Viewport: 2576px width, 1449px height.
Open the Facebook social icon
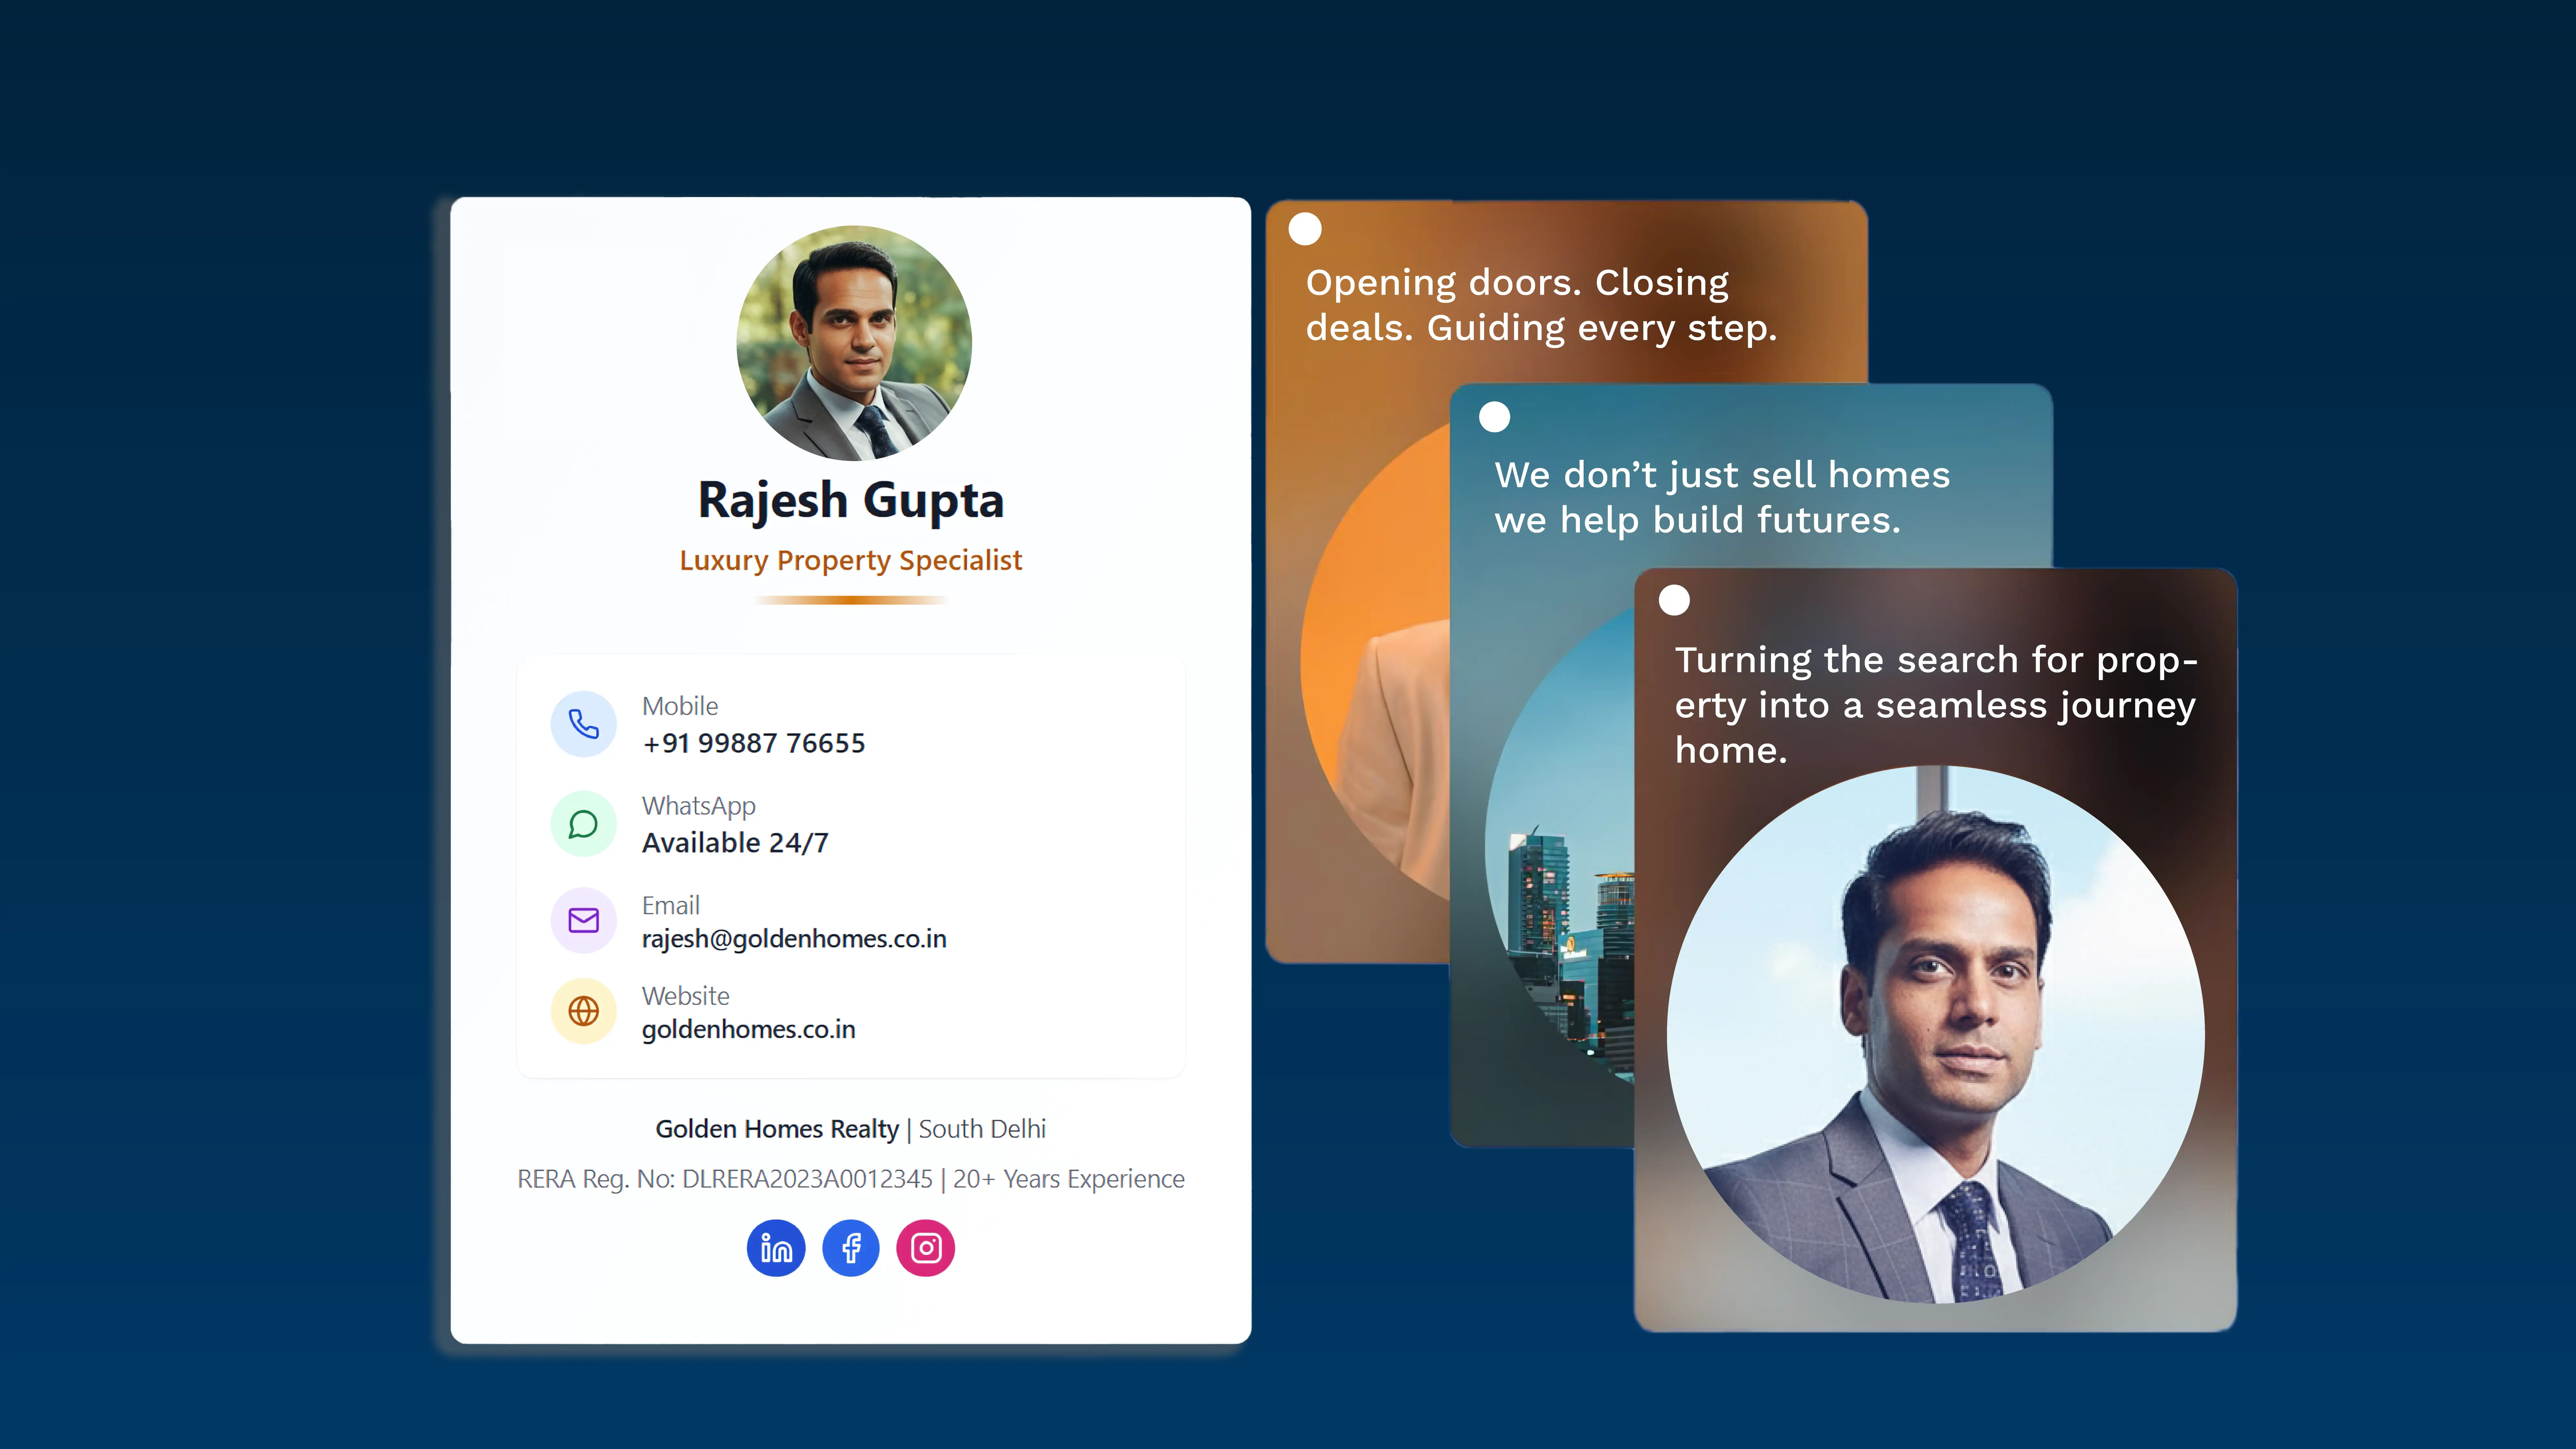851,1248
